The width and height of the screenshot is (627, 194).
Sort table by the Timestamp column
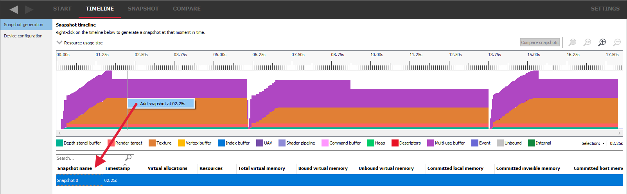(x=117, y=168)
